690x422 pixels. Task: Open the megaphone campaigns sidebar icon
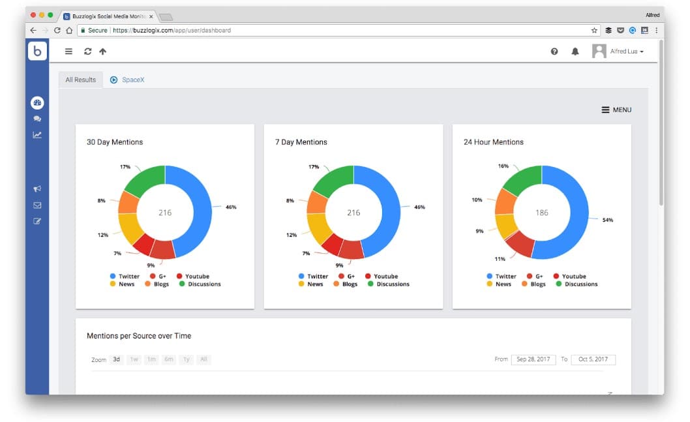tap(37, 188)
